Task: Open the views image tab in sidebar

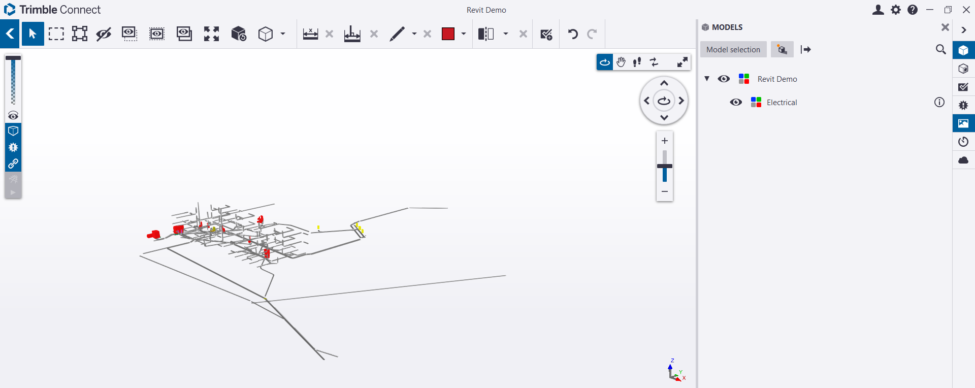Action: pos(963,123)
